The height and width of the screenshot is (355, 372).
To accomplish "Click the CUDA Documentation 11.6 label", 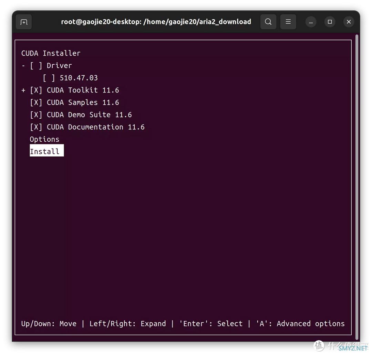I will [96, 127].
